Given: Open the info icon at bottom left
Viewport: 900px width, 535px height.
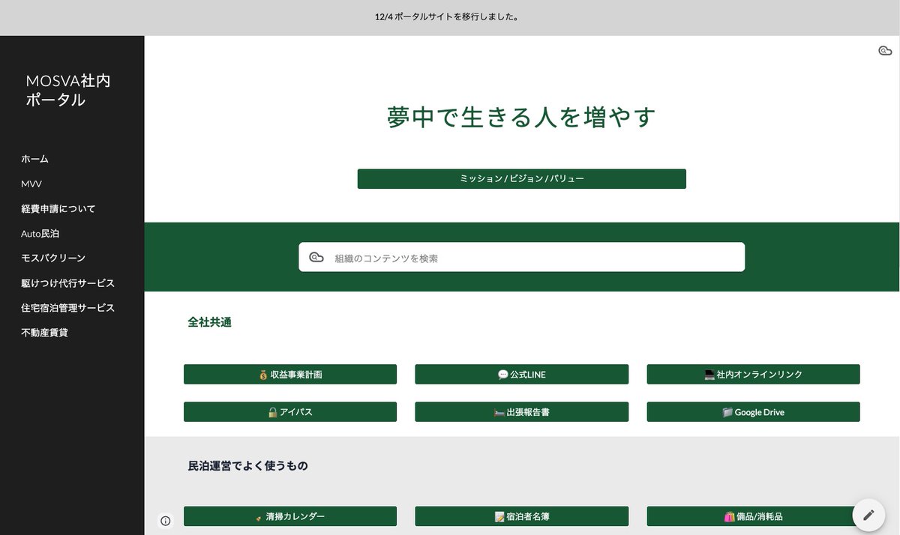Looking at the screenshot, I should (x=166, y=521).
